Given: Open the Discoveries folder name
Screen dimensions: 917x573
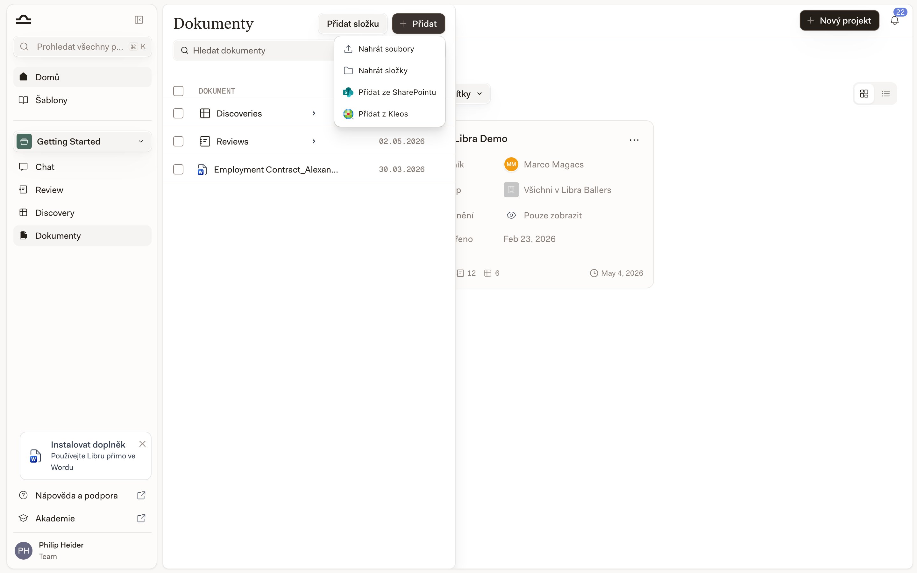Looking at the screenshot, I should tap(239, 113).
